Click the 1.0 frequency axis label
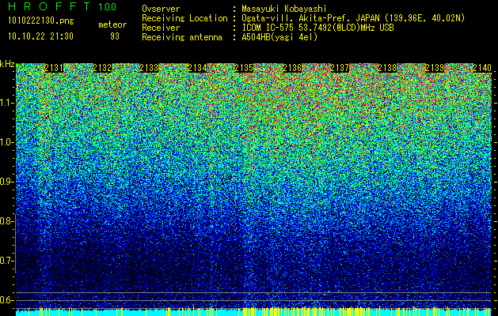The image size is (498, 316). [6, 143]
